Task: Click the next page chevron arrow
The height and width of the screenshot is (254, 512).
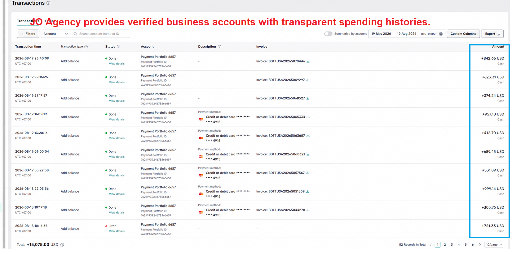Action: pyautogui.click(x=480, y=245)
